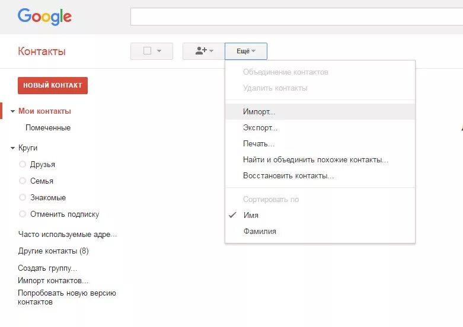Sort contacts by Имя

click(x=320, y=215)
